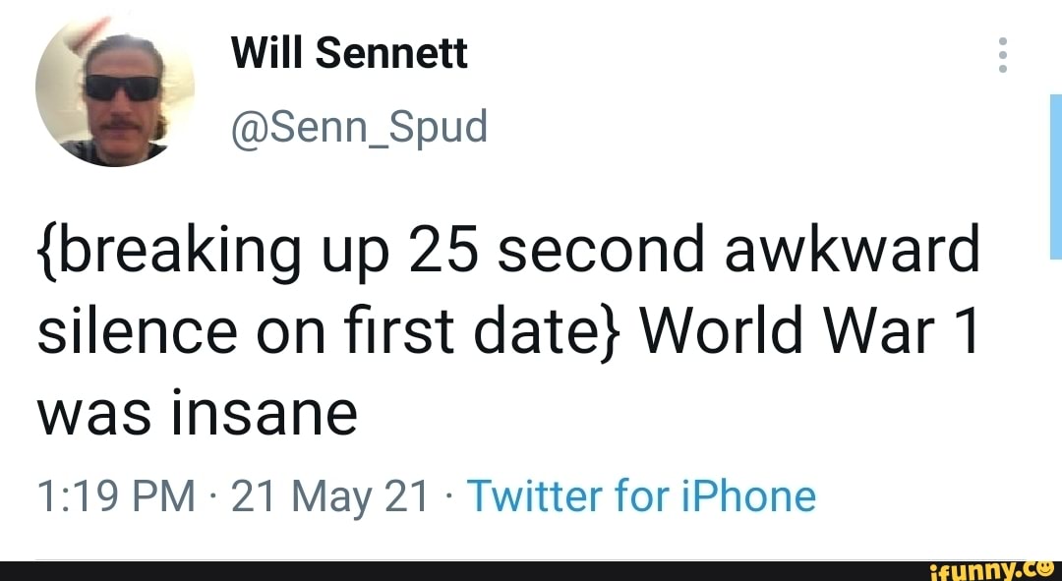Open the Will Sennett display name
Image resolution: width=1062 pixels, height=581 pixels.
[348, 55]
